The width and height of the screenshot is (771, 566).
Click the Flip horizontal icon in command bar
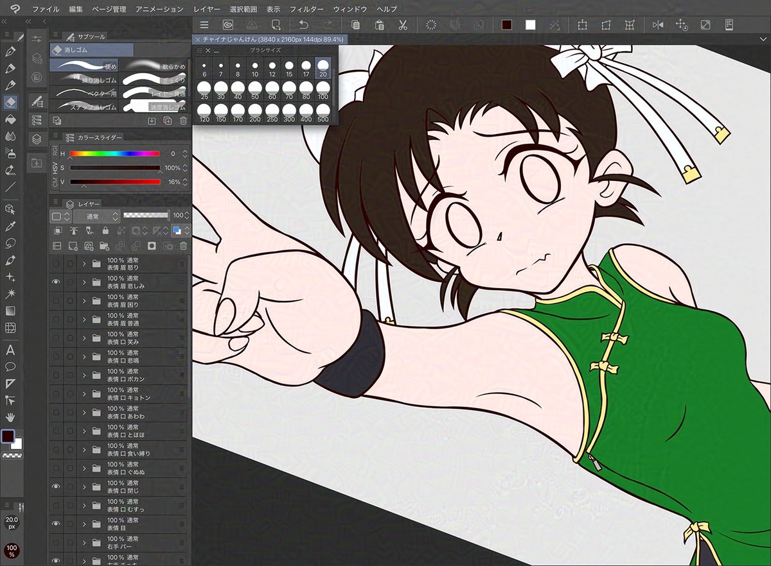(x=658, y=25)
